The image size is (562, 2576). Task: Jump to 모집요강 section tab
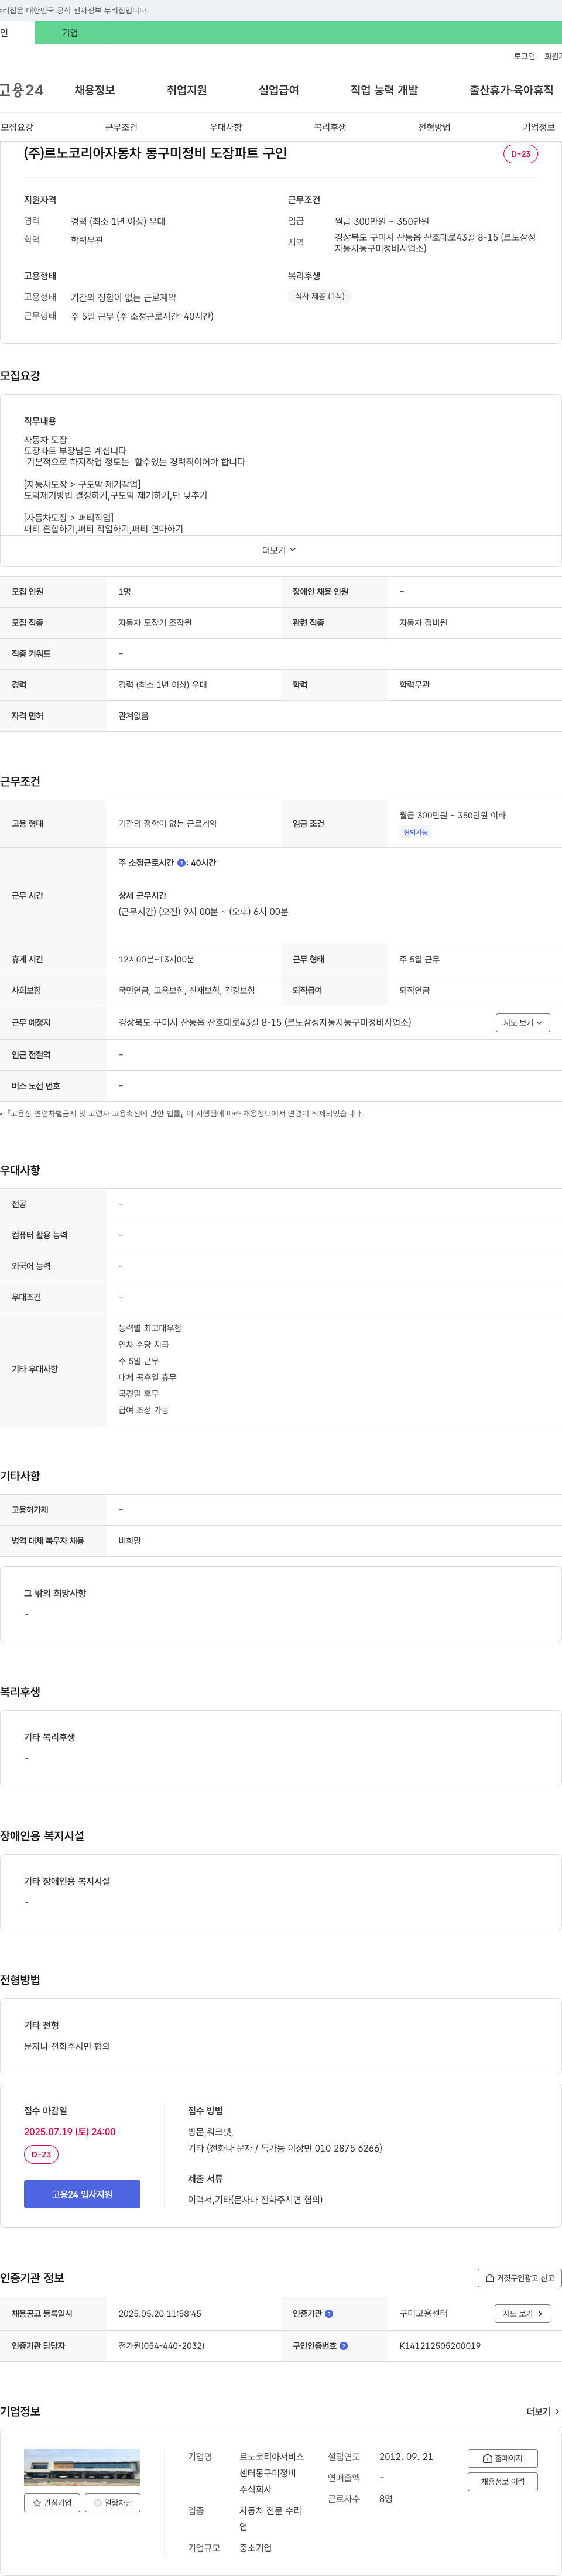tap(17, 127)
